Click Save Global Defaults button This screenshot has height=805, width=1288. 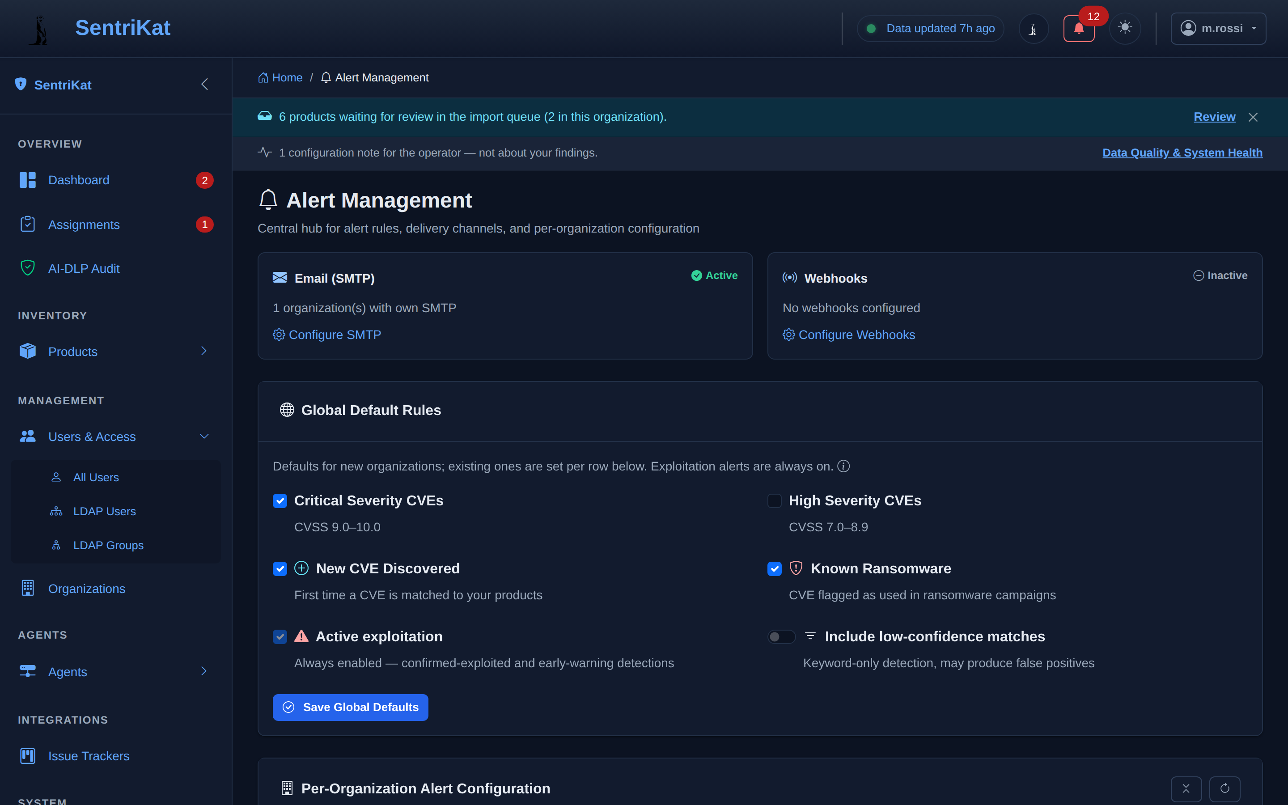click(350, 707)
